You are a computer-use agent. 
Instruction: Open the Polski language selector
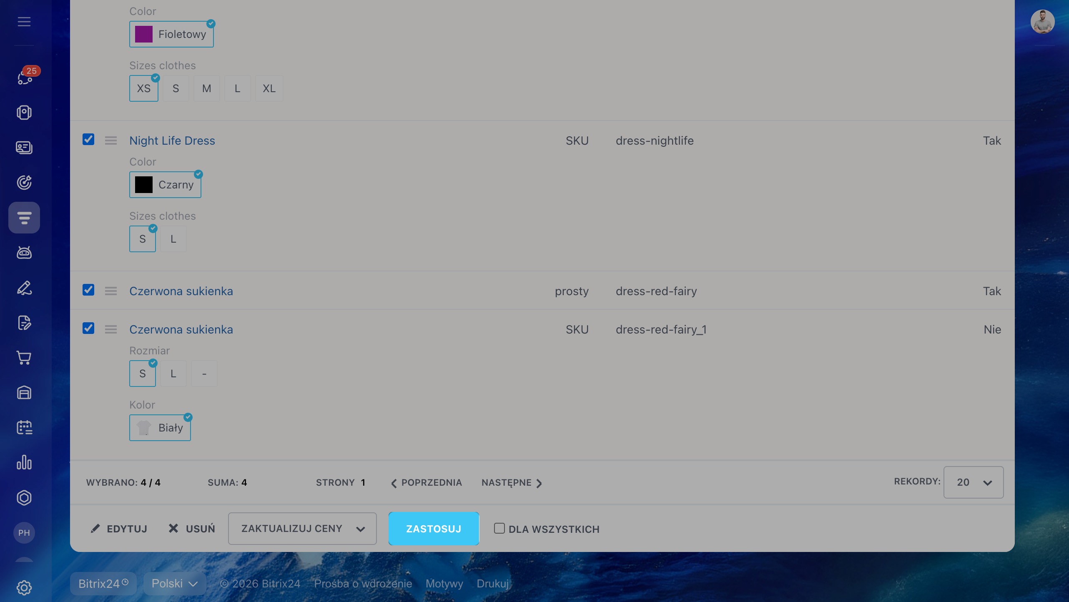174,584
